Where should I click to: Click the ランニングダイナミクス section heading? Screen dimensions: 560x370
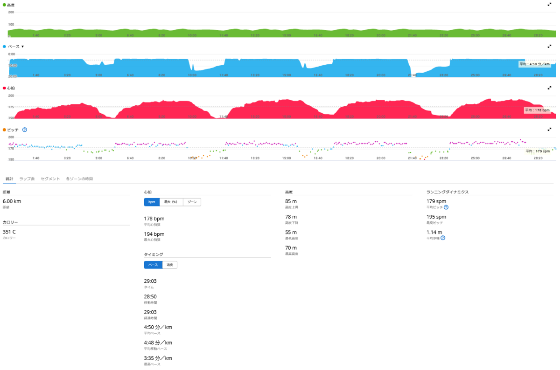448,192
